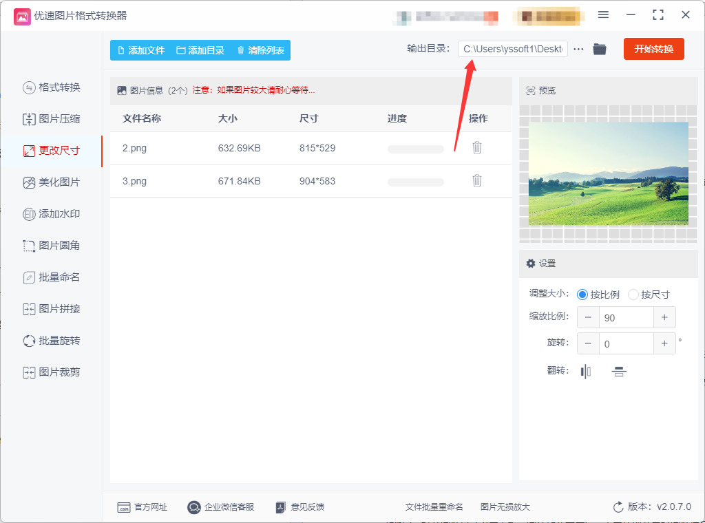
Task: Open 美化图片 from the sidebar
Action: (51, 182)
